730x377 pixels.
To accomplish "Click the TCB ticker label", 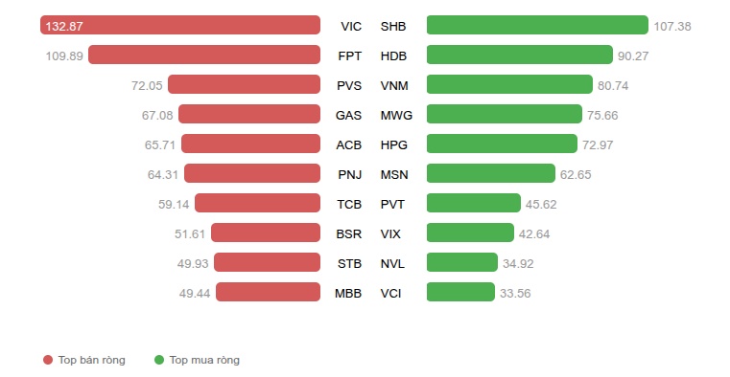I will [349, 204].
